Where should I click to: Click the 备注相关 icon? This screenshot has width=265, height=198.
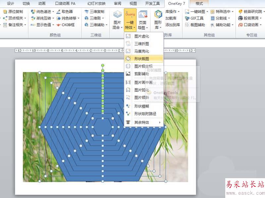click(5, 25)
